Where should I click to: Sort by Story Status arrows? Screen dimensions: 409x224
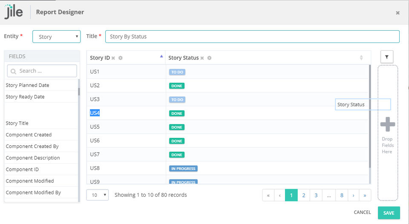(361, 58)
